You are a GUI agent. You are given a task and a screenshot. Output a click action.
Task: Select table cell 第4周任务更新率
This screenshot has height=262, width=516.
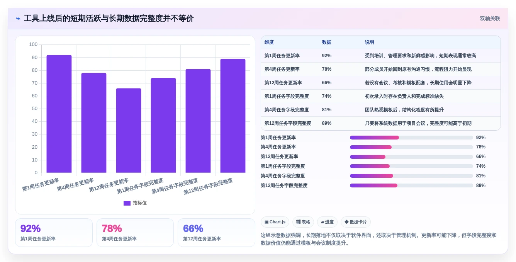tap(282, 69)
